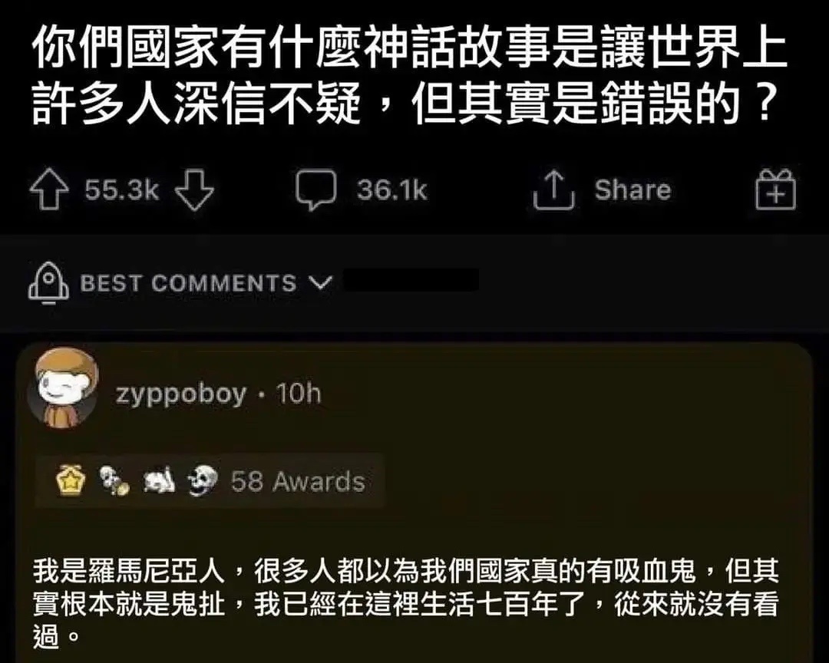
Task: Click the Share label
Action: coord(632,190)
